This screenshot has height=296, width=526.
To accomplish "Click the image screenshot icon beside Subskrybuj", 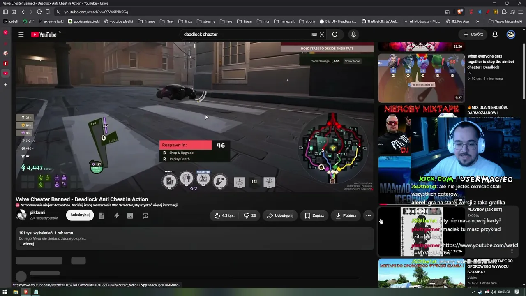I will pos(130,215).
